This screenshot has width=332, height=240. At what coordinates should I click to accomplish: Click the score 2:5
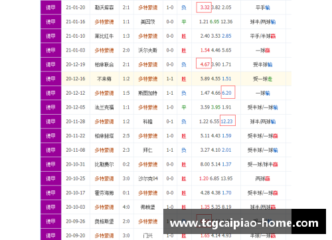coord(126,136)
